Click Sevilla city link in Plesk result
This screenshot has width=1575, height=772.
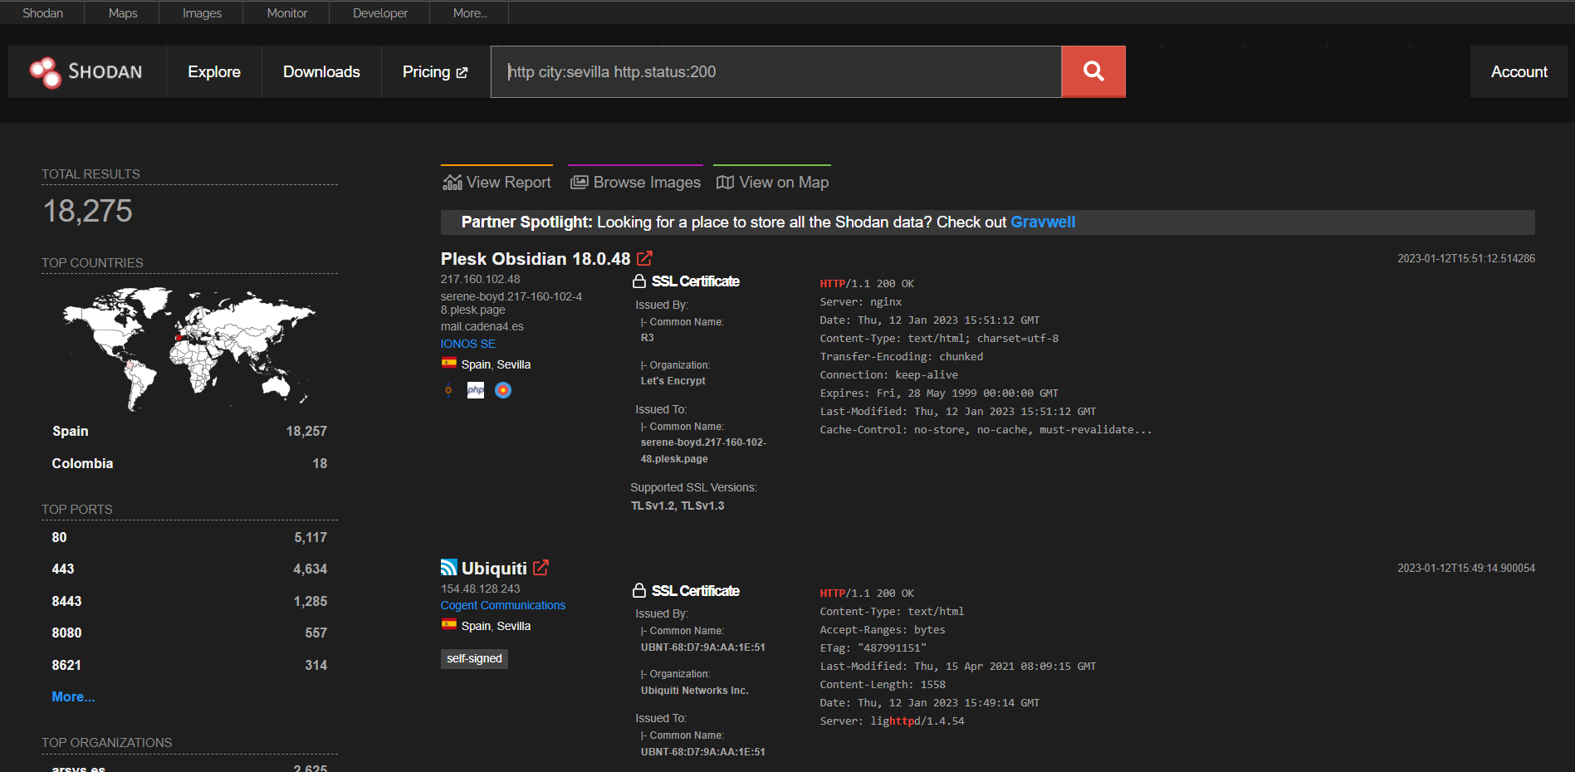coord(514,364)
